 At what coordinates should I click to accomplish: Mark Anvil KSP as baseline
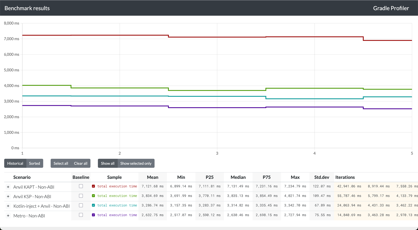pos(81,196)
